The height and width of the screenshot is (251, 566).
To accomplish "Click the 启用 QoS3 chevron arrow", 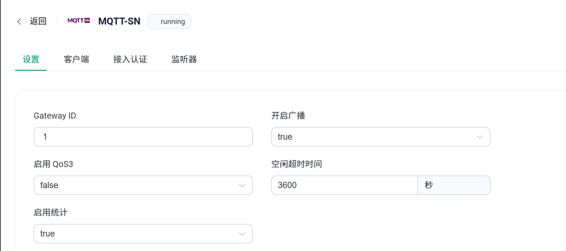I will coord(242,185).
